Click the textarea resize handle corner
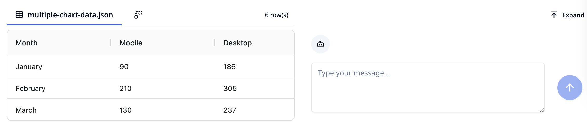This screenshot has height=127, width=587. click(x=542, y=110)
